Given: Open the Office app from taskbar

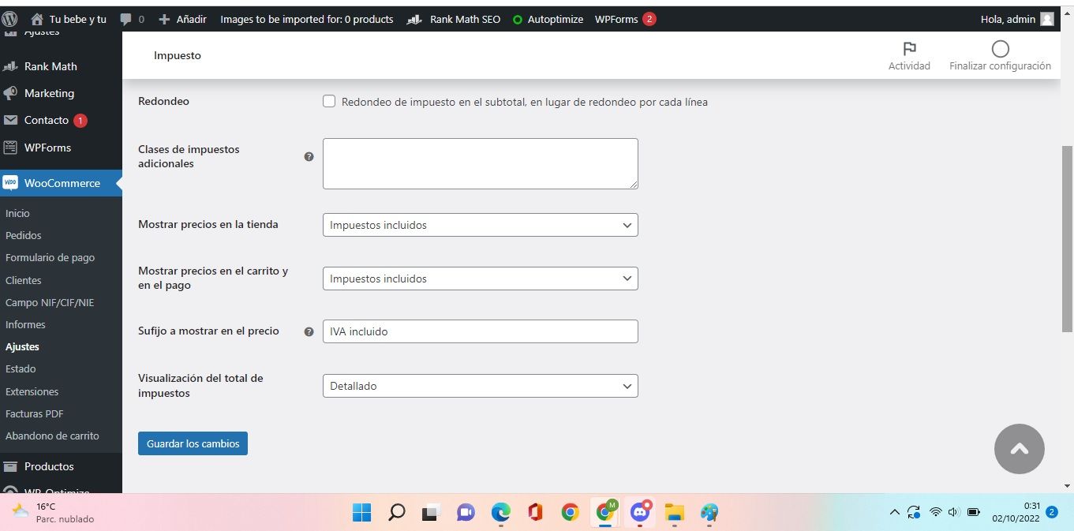Looking at the screenshot, I should tap(535, 513).
